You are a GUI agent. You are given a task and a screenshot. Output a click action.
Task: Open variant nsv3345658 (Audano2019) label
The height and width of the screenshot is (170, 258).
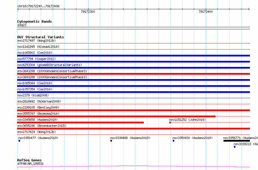click(x=37, y=120)
